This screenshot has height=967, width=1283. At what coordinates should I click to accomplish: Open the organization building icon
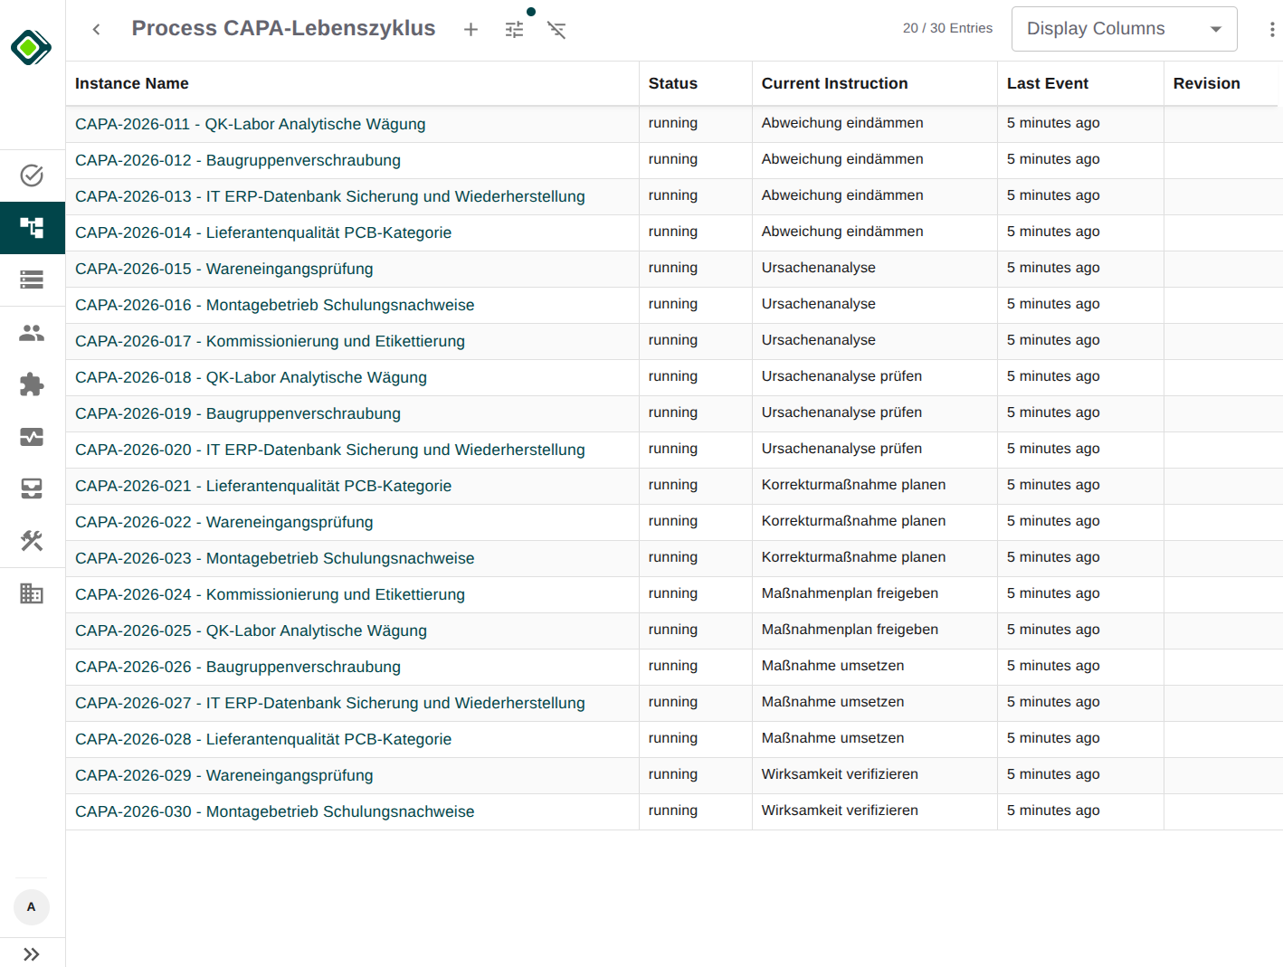[x=32, y=593]
